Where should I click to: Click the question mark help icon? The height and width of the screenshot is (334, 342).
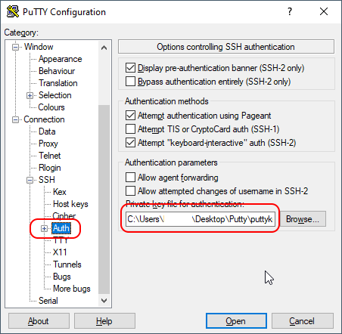click(x=290, y=11)
